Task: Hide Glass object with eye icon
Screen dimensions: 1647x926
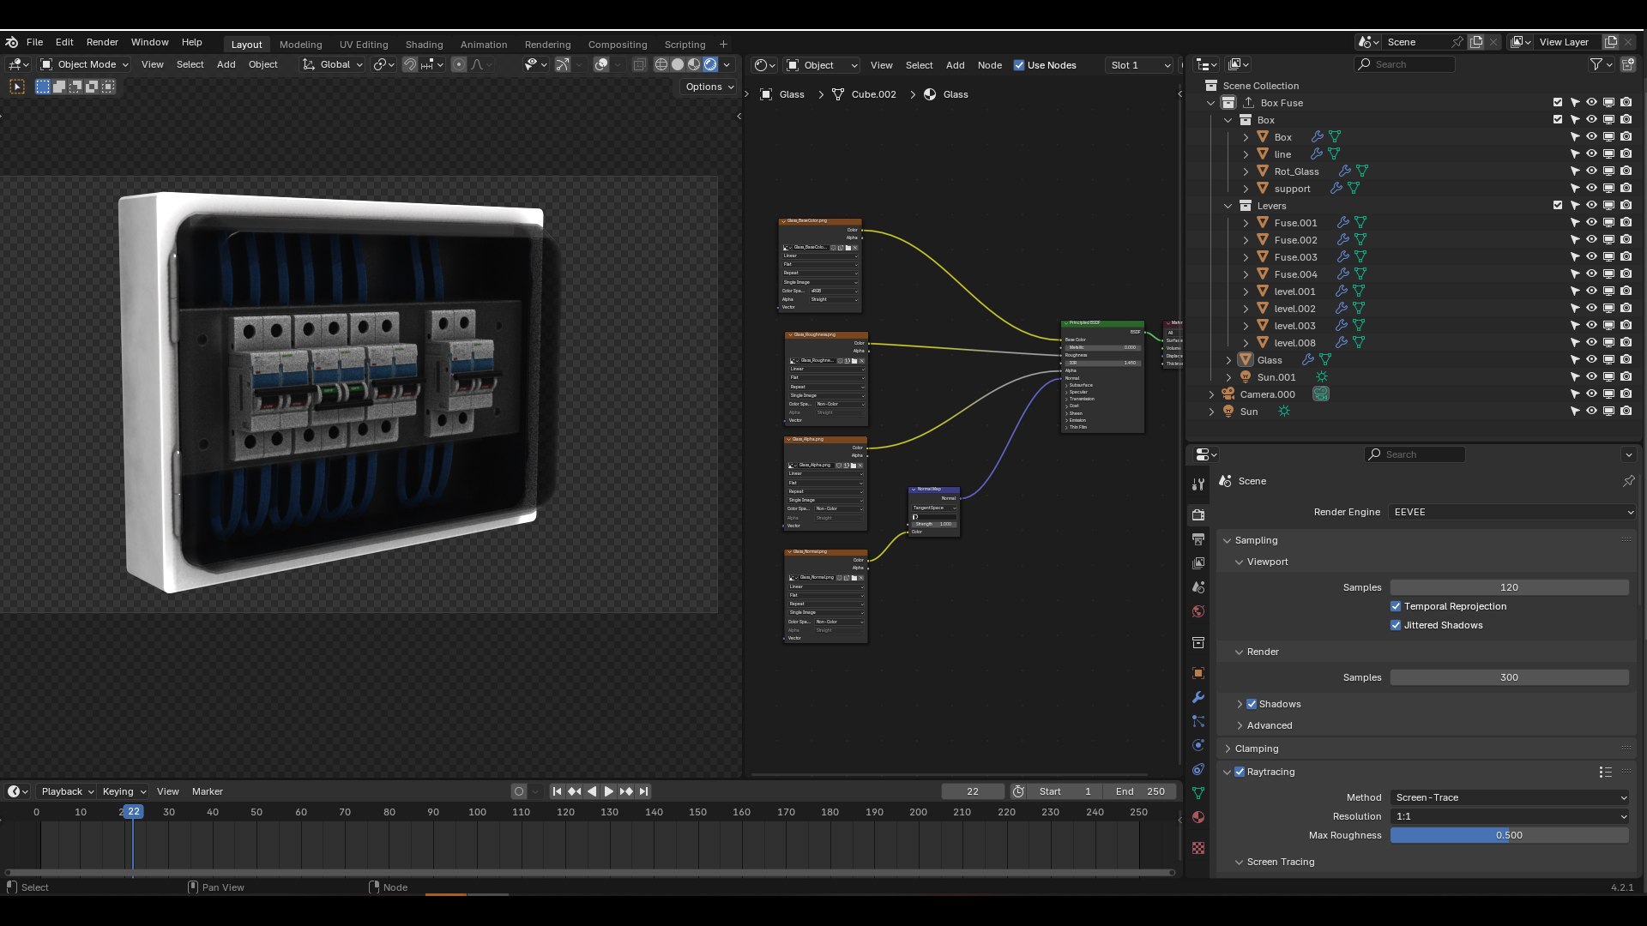Action: 1591,360
